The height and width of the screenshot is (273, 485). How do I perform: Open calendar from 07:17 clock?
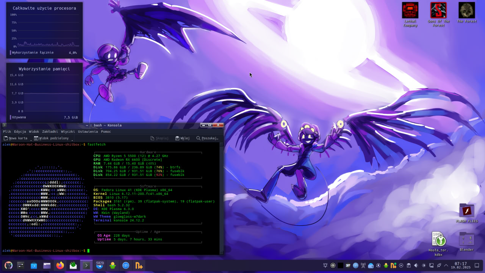coord(461,265)
